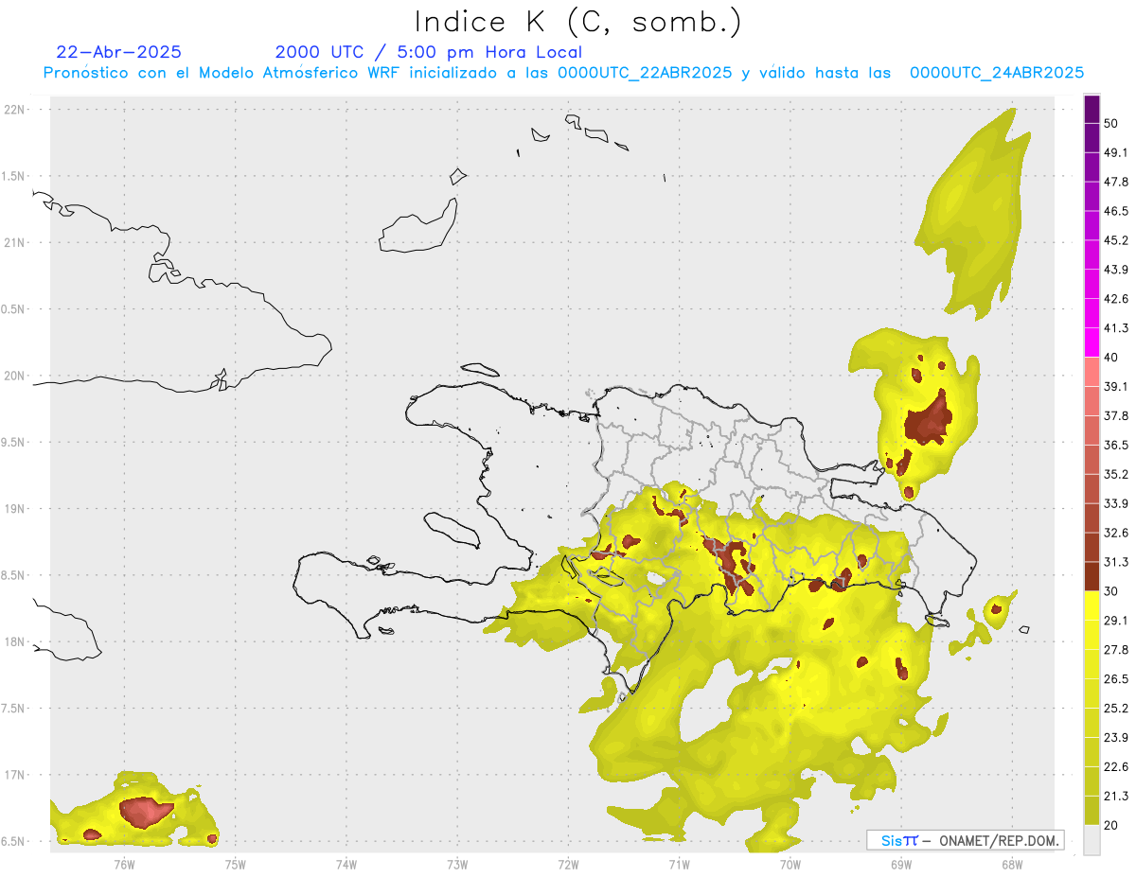The image size is (1136, 877).
Task: Click the colorbar value "23.9"
Action: [1116, 738]
